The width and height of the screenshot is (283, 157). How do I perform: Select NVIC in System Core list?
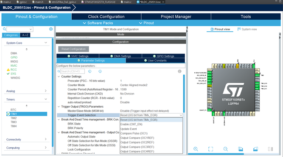(x=14, y=66)
